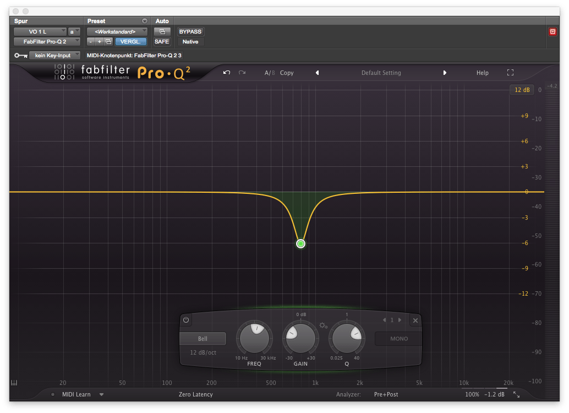Toggle the VERGL. compare button
The height and width of the screenshot is (413, 569).
click(130, 42)
